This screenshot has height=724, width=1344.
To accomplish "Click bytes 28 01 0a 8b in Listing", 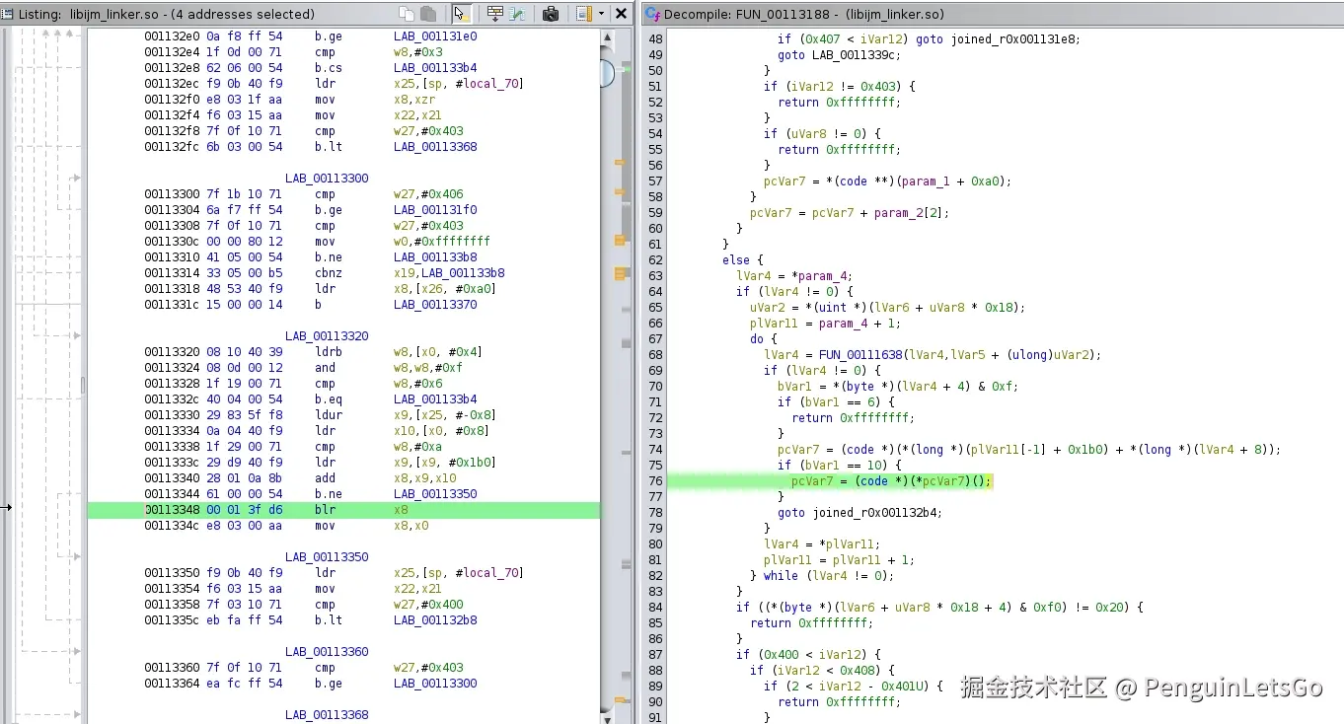I will (x=244, y=478).
